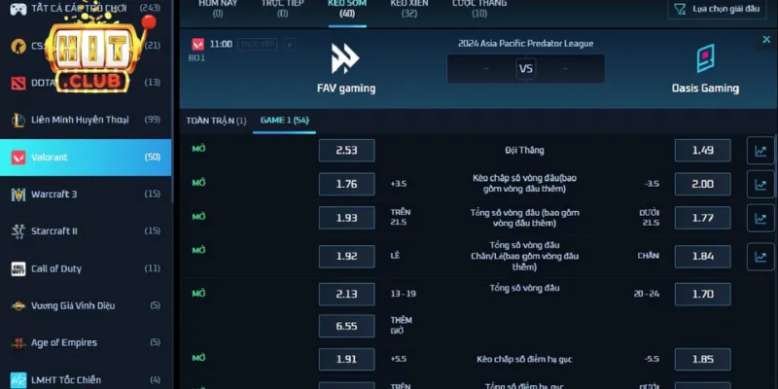Click the Oasis Gaming team logo

tap(705, 58)
